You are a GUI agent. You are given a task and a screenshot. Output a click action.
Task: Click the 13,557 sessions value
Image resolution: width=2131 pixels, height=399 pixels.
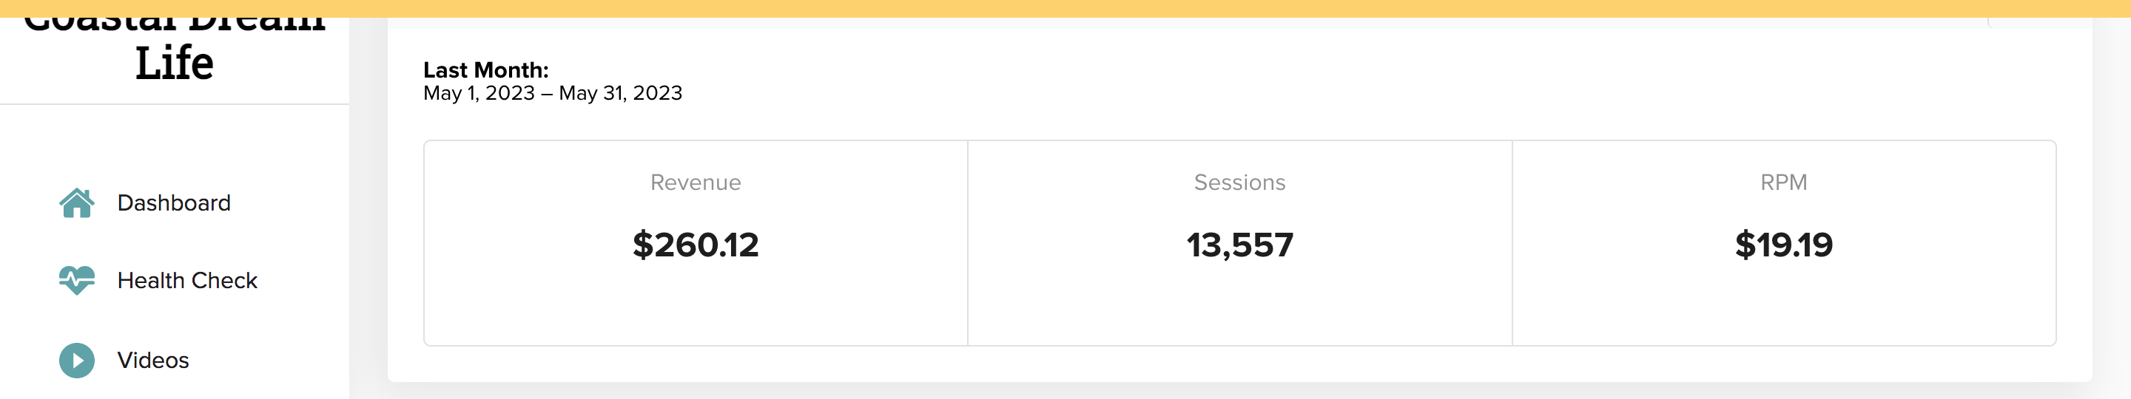tap(1239, 245)
